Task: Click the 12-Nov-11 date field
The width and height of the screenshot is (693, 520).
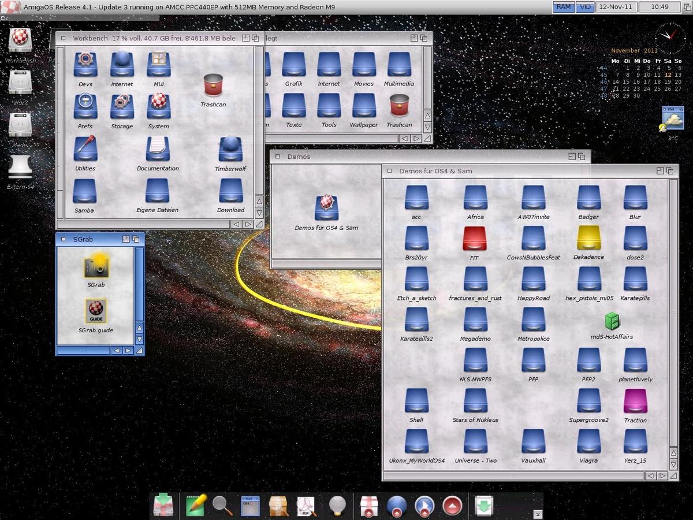Action: [617, 7]
